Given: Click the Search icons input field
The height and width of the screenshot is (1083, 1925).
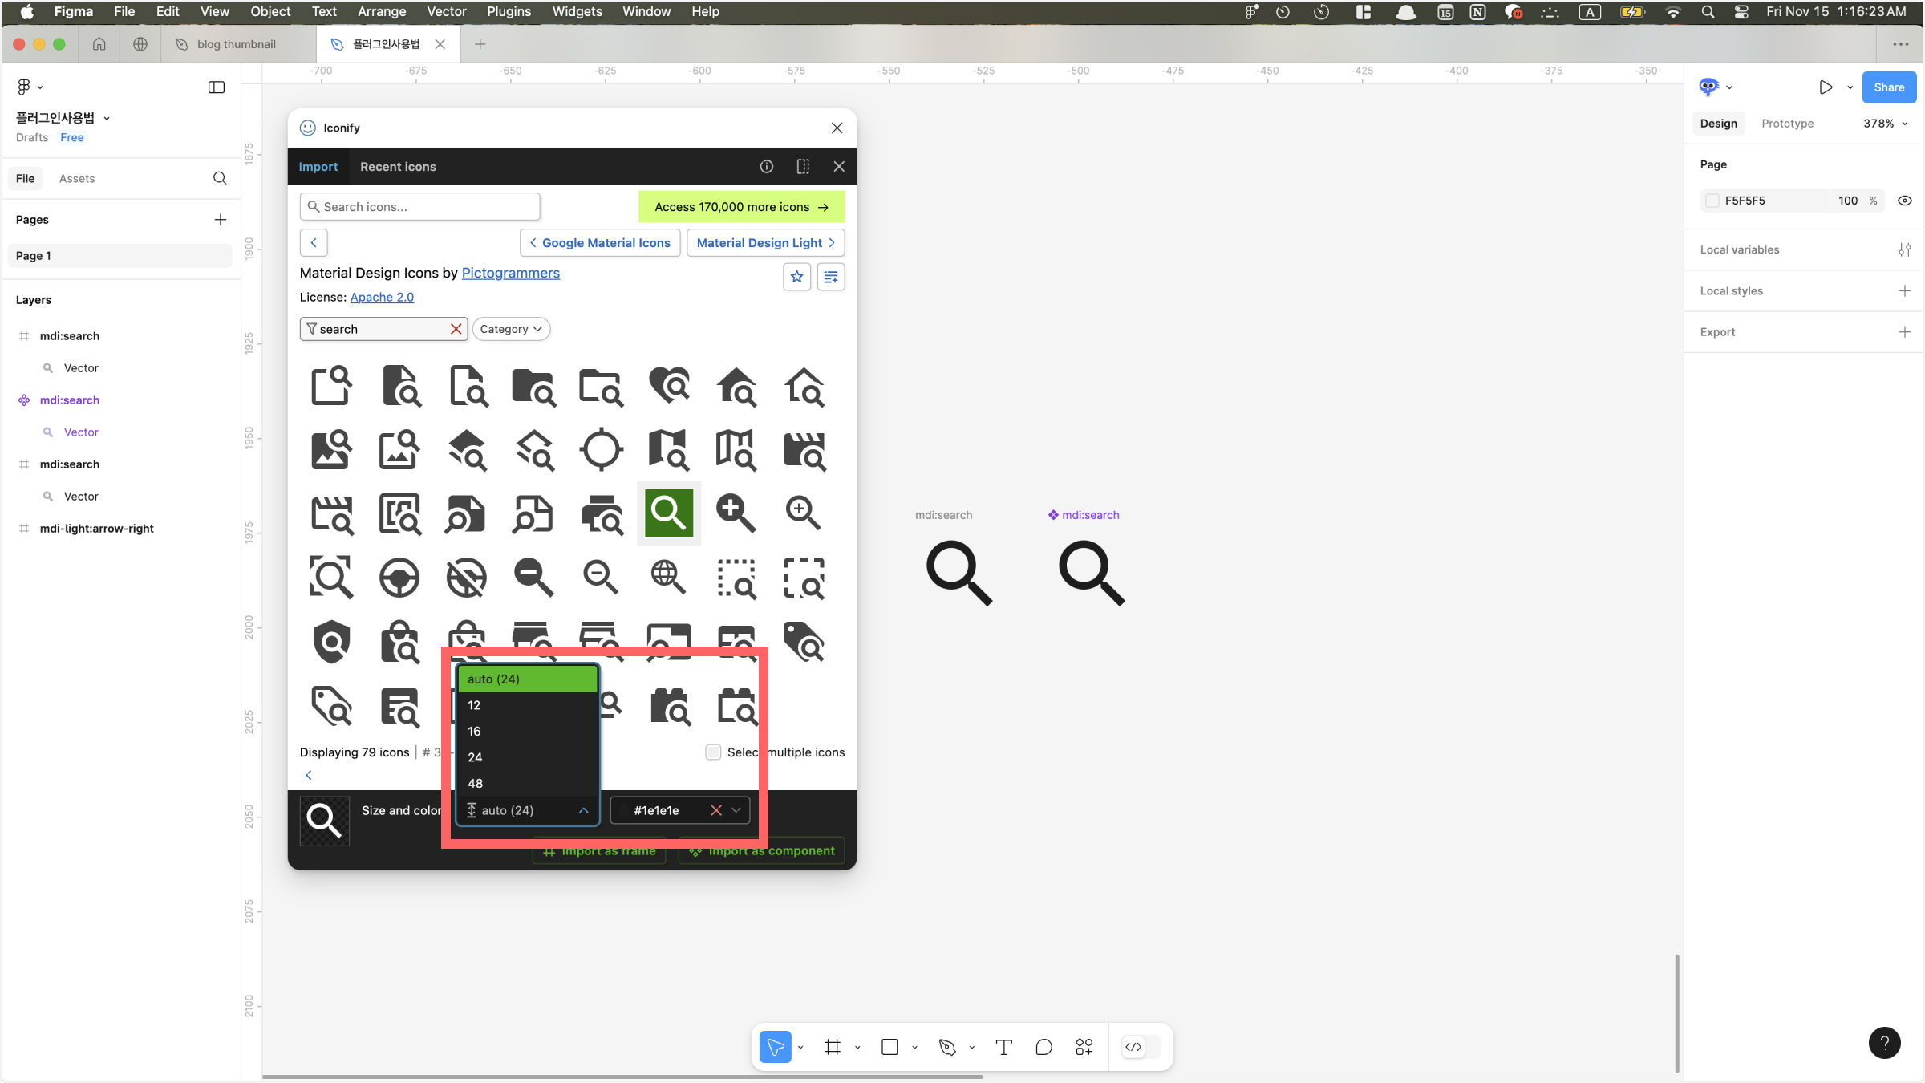Looking at the screenshot, I should point(419,206).
